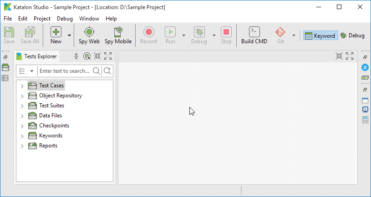This screenshot has height=197, width=371.
Task: Open the window view icon in right sidebar
Action: (365, 100)
